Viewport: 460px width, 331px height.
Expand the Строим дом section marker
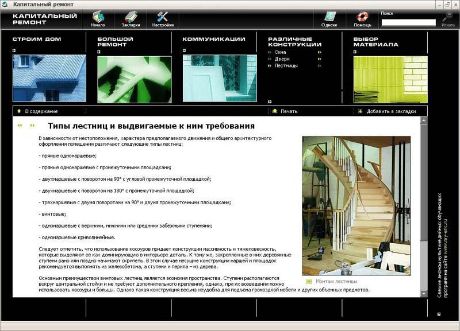14,50
